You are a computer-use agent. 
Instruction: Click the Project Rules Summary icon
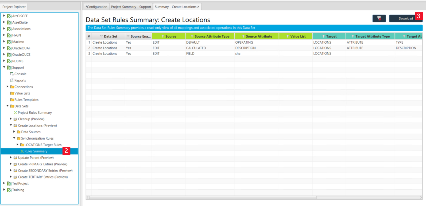point(15,113)
